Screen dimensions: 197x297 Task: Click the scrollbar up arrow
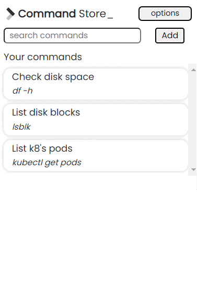[x=193, y=70]
